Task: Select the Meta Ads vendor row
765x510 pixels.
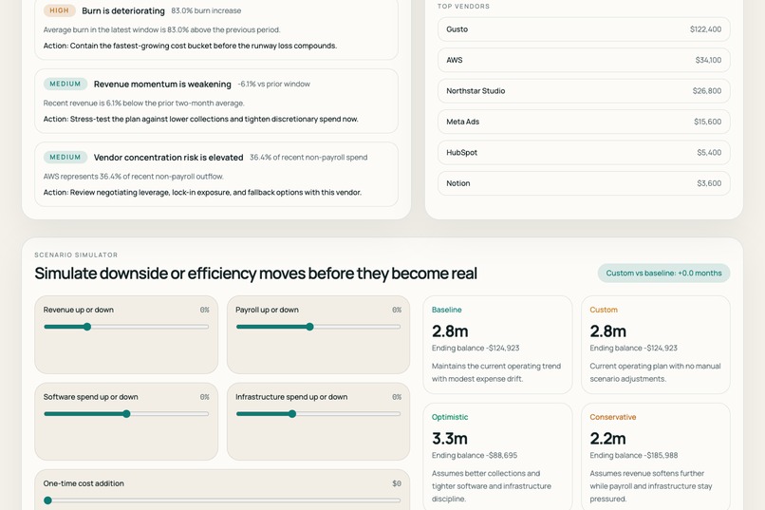Action: (584, 122)
